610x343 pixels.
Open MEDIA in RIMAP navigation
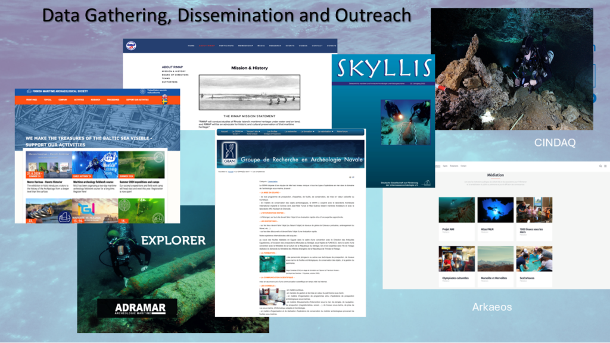261,46
